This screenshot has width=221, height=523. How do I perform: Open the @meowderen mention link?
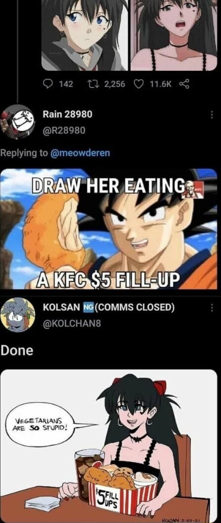(x=80, y=153)
